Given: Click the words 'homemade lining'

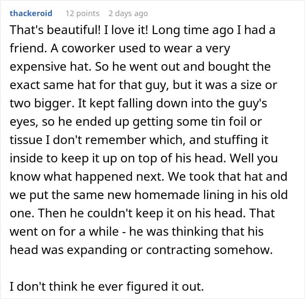Looking at the screenshot, I should click(x=184, y=195).
